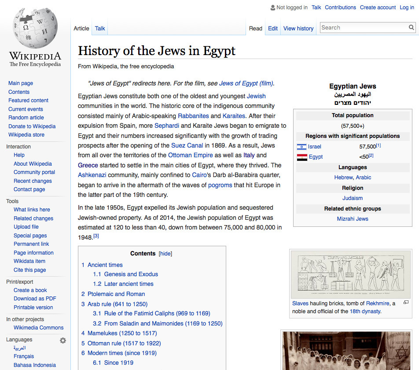Click the Egypt flag icon in the infobox
Viewport: 419px width, 370px height.
click(x=302, y=156)
